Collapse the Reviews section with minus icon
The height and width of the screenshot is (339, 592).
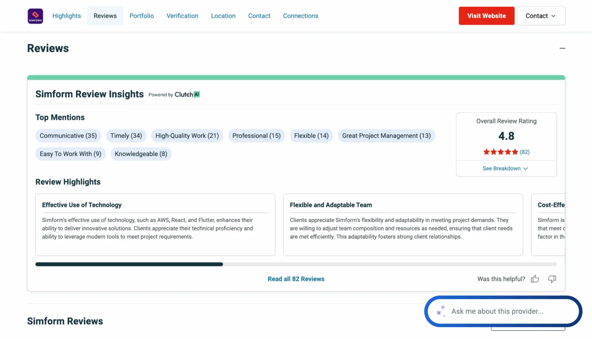pyautogui.click(x=562, y=48)
